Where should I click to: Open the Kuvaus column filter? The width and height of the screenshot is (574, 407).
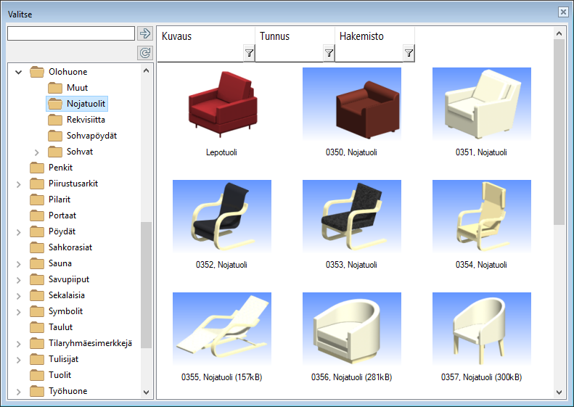pos(249,53)
